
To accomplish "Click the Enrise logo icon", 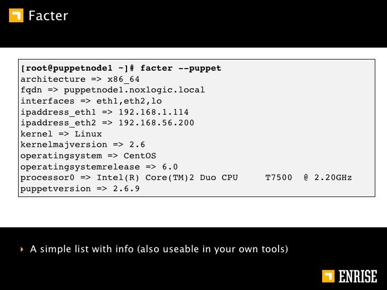I will (329, 276).
